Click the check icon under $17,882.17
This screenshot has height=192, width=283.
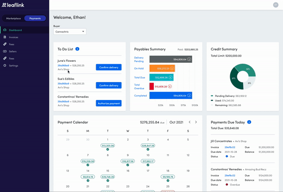pyautogui.click(x=148, y=165)
